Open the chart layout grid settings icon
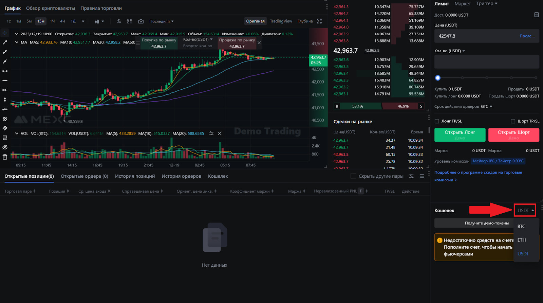This screenshot has width=543, height=303. pos(130,21)
